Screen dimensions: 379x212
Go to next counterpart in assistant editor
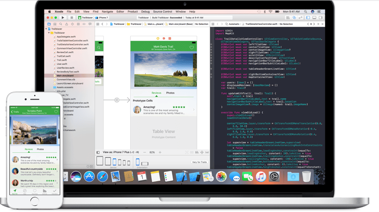tap(314, 24)
